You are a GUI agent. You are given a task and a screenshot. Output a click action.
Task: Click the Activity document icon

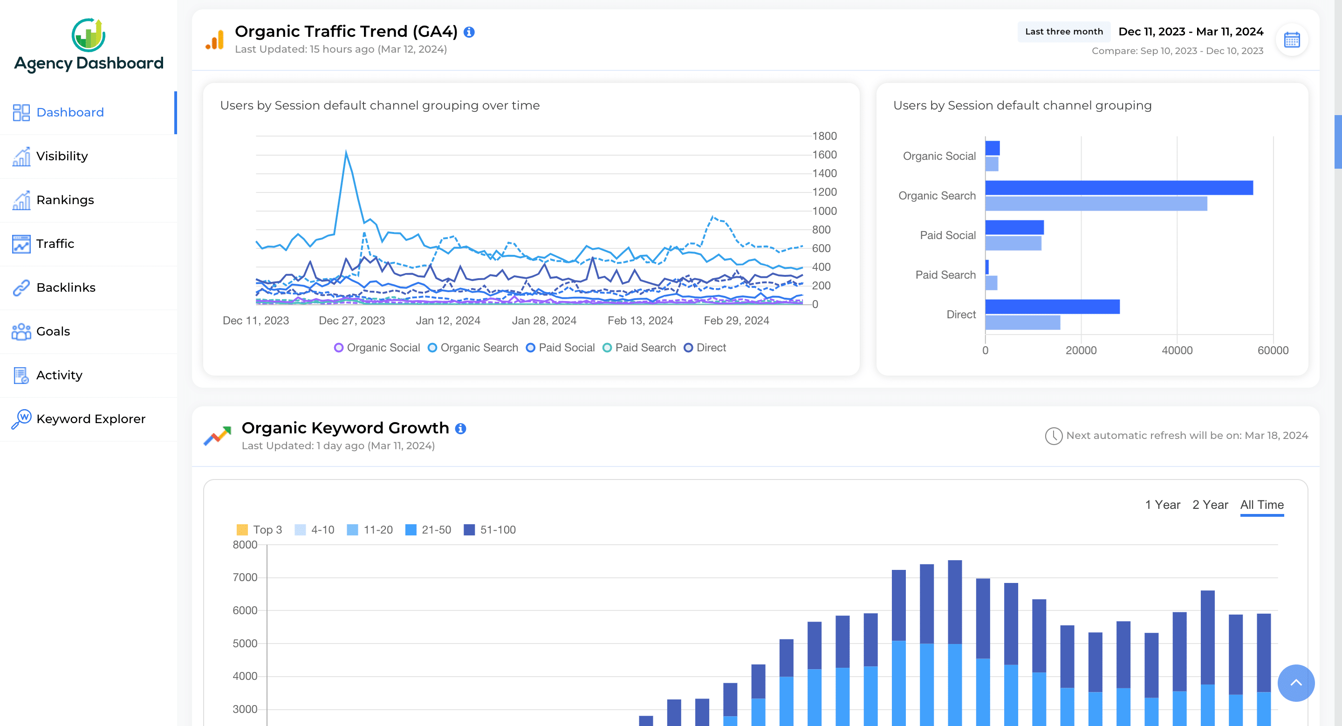point(21,375)
